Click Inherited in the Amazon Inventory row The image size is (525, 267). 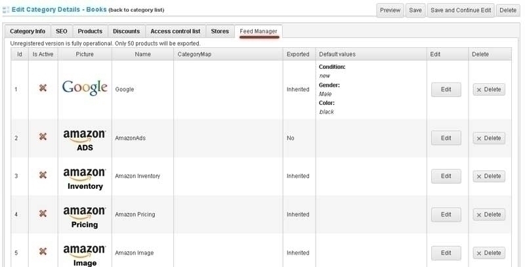click(x=298, y=176)
